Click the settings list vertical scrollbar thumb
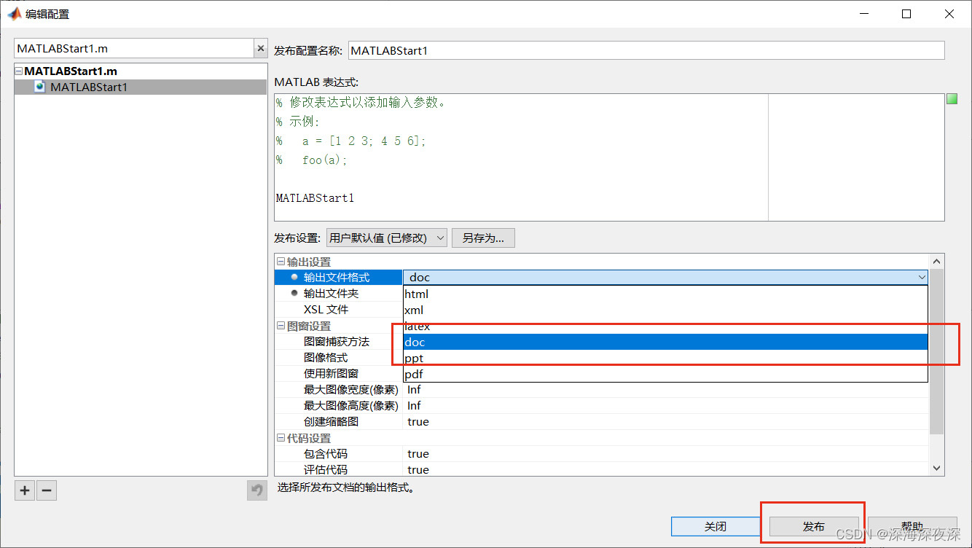 click(937, 351)
